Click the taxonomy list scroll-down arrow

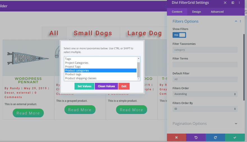(138, 79)
